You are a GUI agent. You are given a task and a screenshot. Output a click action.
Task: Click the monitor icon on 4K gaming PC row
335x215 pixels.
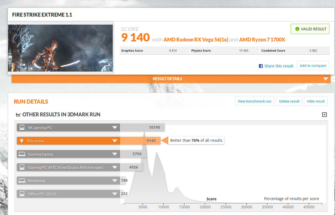click(22, 128)
